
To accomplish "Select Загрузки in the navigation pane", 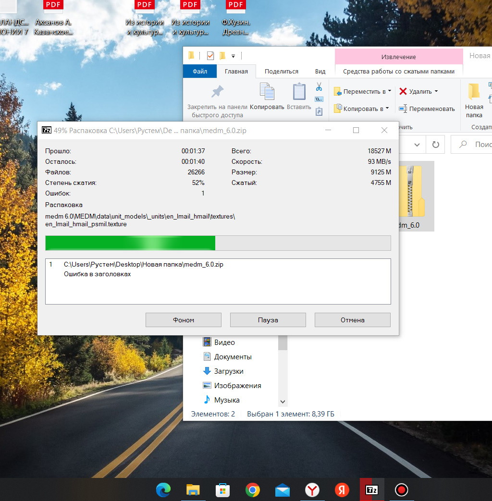I will click(x=228, y=371).
